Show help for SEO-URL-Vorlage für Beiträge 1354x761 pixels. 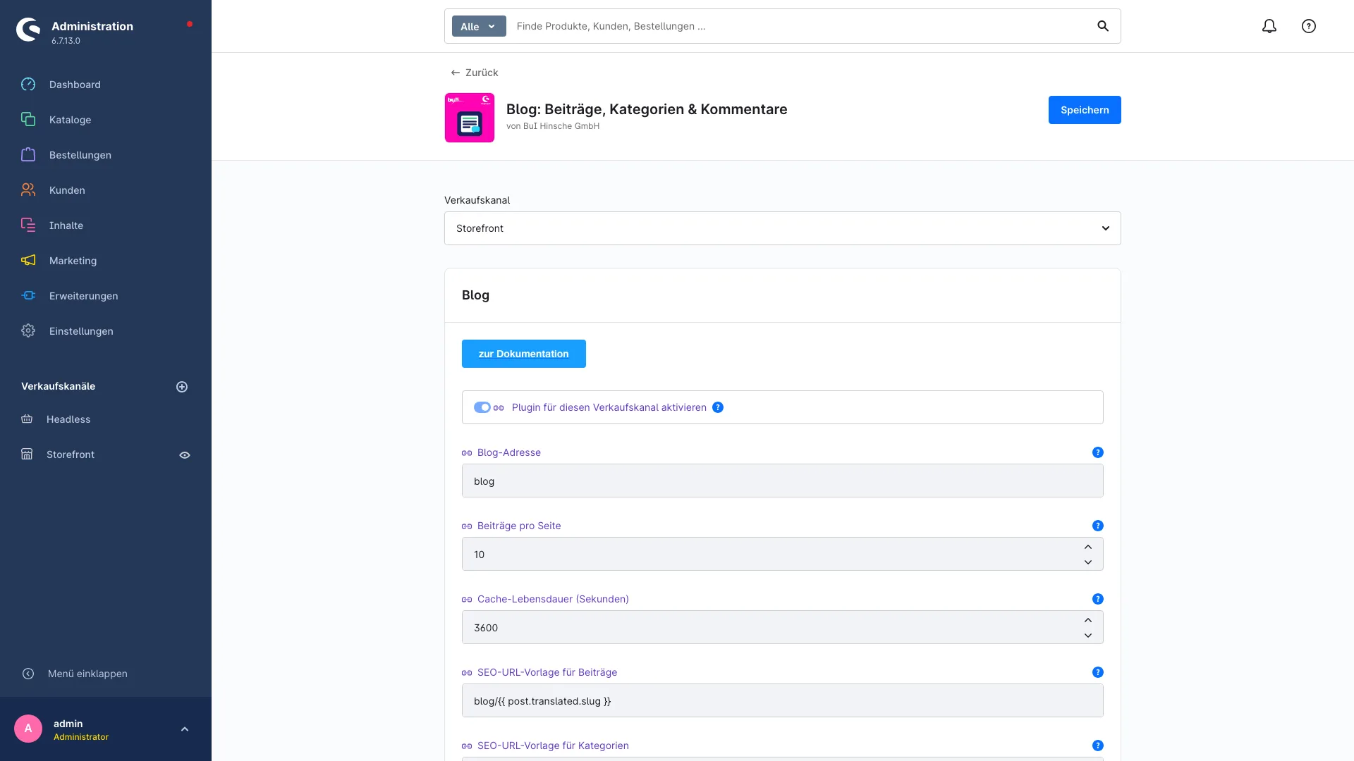[x=1098, y=672]
